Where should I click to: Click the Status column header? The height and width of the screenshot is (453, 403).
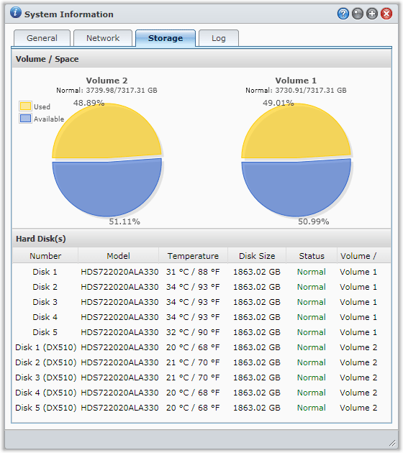312,256
